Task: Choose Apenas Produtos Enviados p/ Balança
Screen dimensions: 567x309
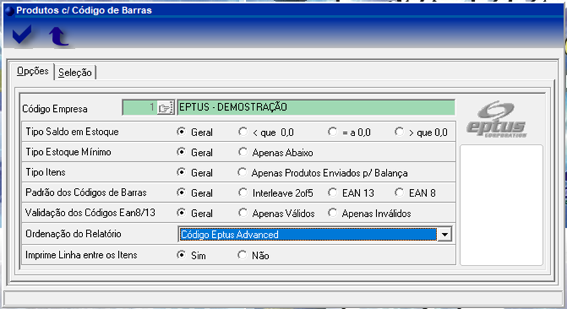Action: 243,173
